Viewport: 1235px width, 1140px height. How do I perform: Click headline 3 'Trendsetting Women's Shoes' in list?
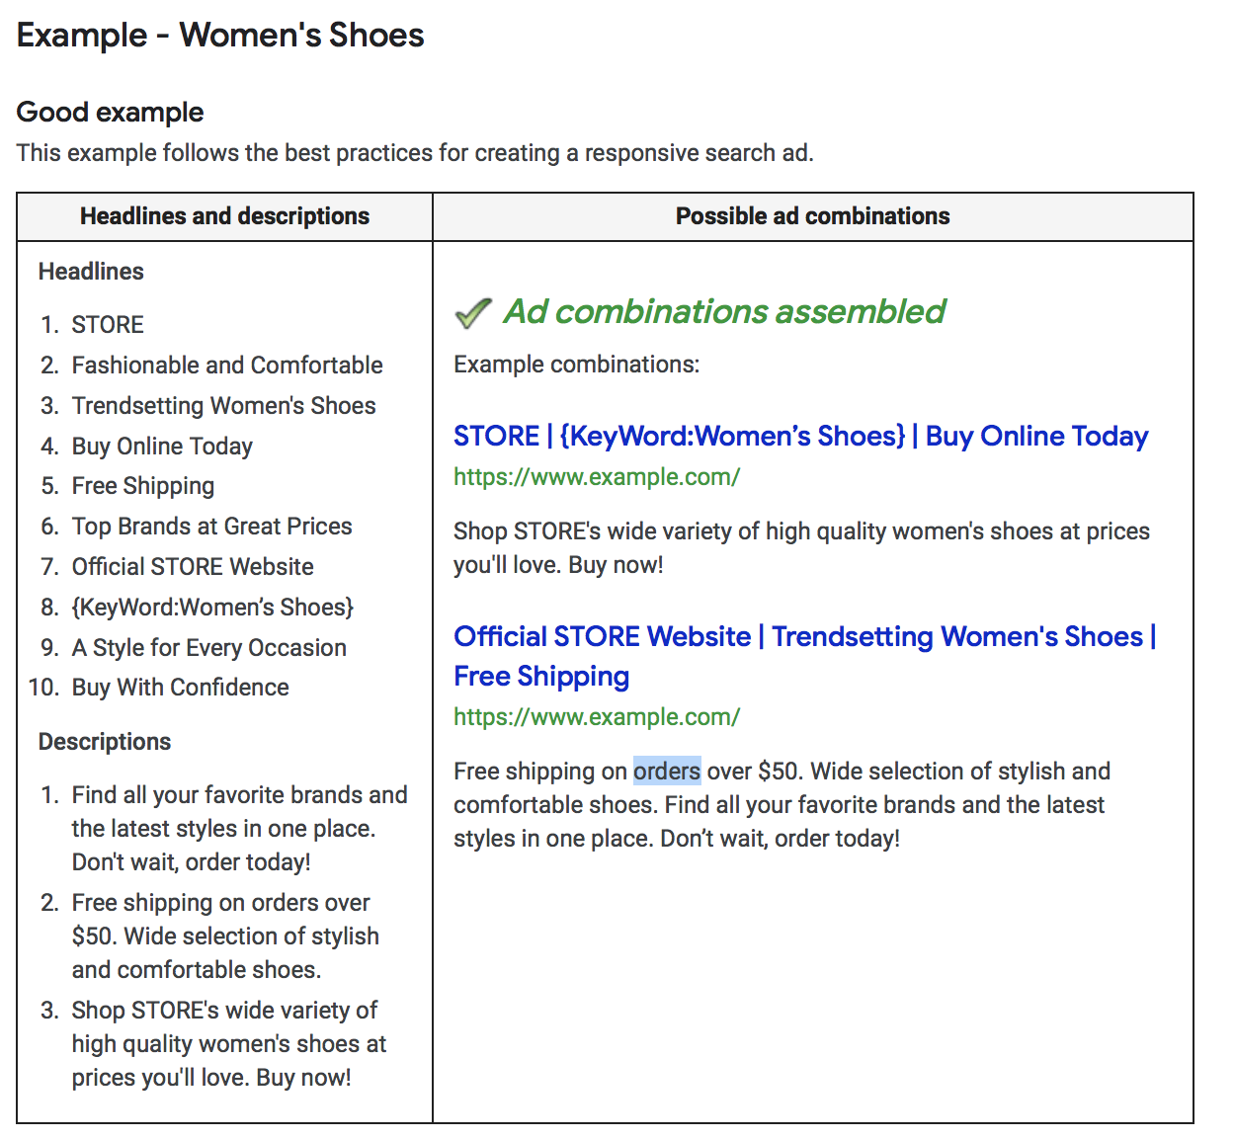[223, 406]
